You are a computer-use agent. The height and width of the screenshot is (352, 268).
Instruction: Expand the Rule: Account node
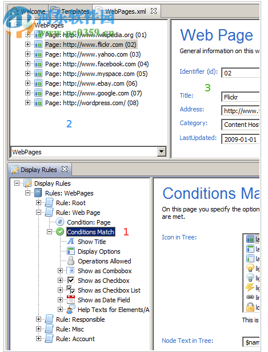coord(39,338)
